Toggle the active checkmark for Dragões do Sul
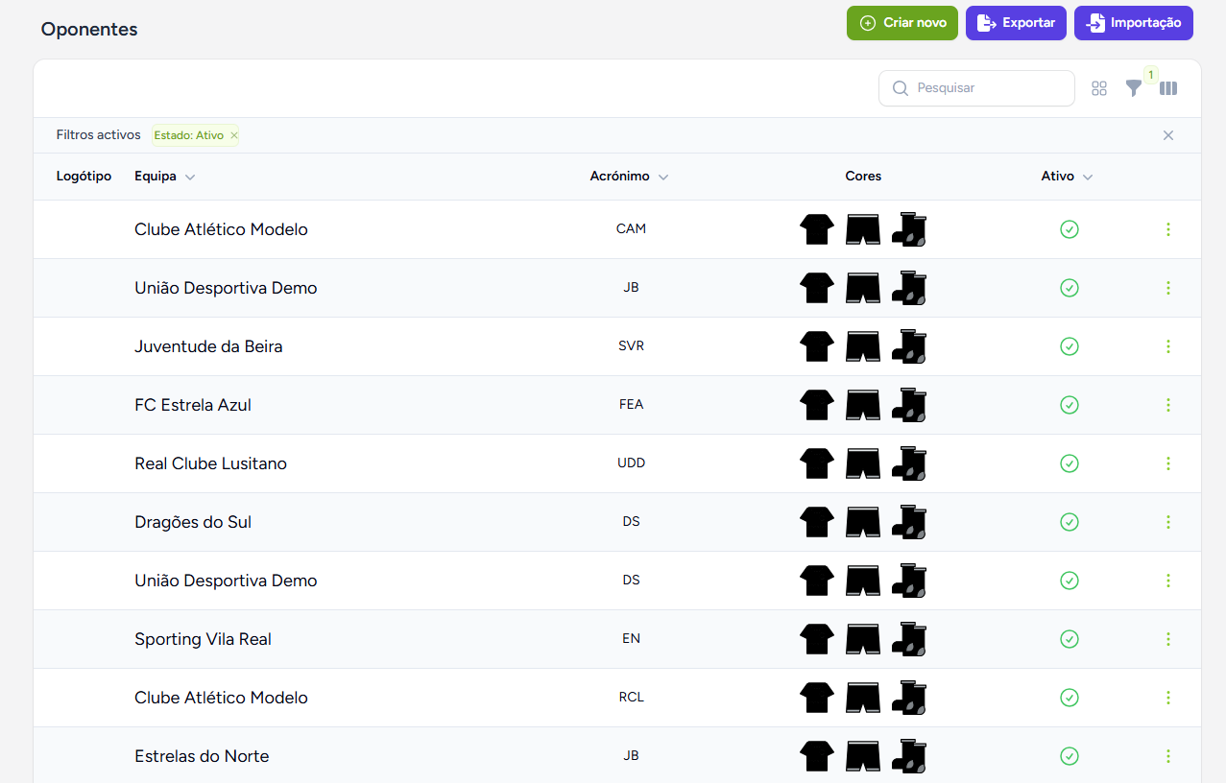1226x783 pixels. [1069, 522]
